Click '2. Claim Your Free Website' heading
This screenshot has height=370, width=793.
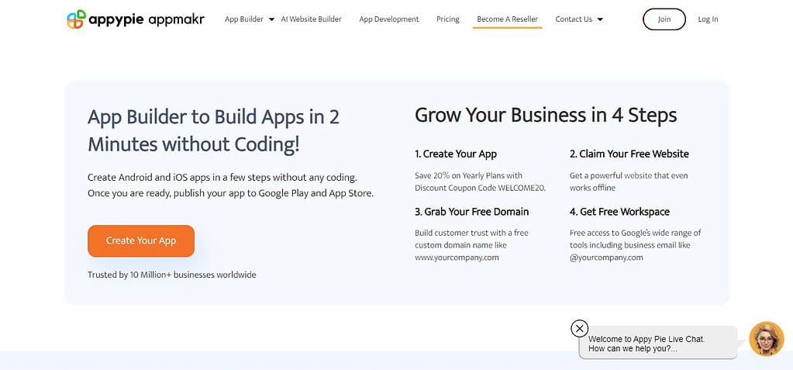(629, 154)
